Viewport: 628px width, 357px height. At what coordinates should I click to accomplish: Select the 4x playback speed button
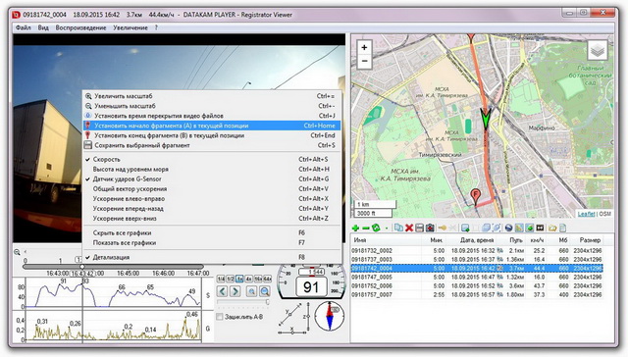pyautogui.click(x=248, y=279)
